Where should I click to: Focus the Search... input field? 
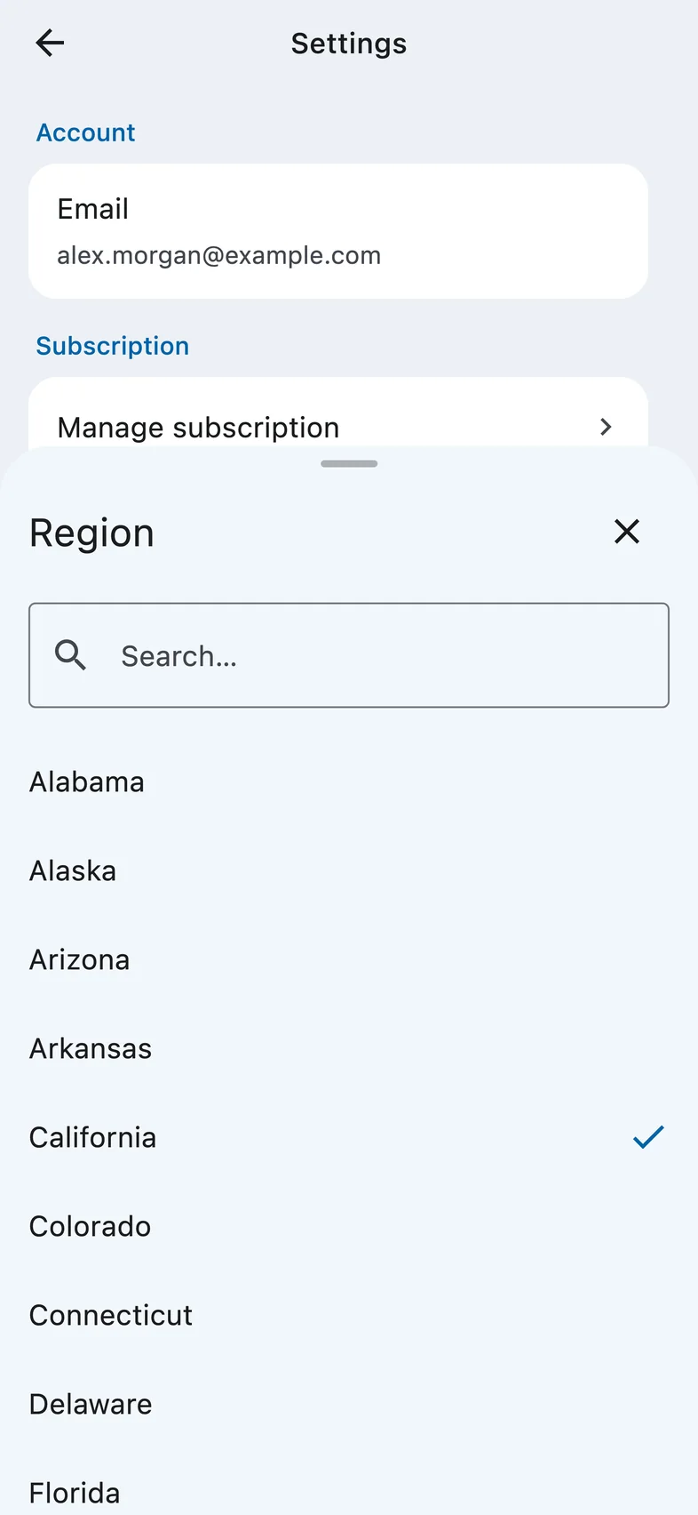pyautogui.click(x=349, y=655)
